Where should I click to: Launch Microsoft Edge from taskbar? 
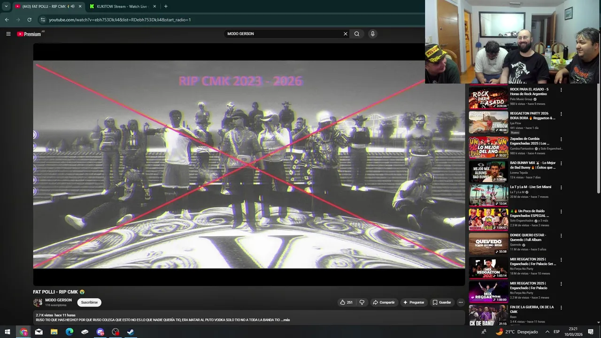click(x=69, y=332)
